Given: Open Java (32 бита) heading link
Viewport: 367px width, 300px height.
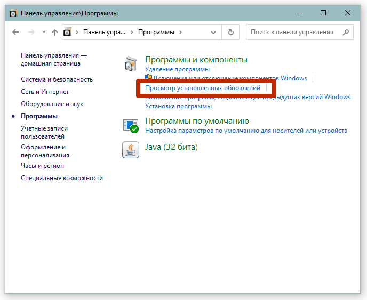Looking at the screenshot, I should pyautogui.click(x=171, y=147).
